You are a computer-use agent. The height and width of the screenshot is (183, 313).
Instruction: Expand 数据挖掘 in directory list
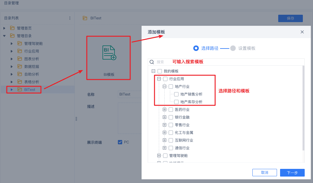(12, 67)
